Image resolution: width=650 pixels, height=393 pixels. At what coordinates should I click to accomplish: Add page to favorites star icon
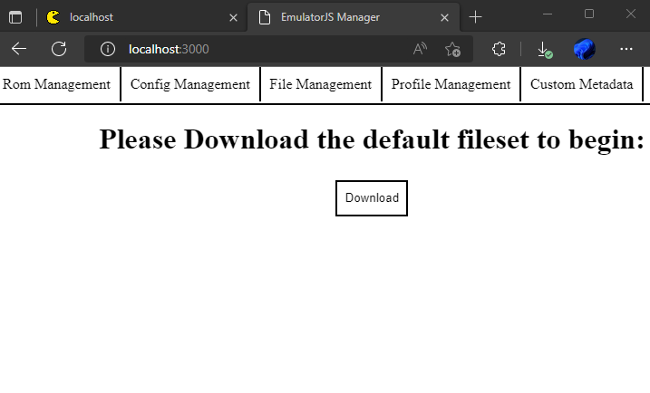point(452,49)
